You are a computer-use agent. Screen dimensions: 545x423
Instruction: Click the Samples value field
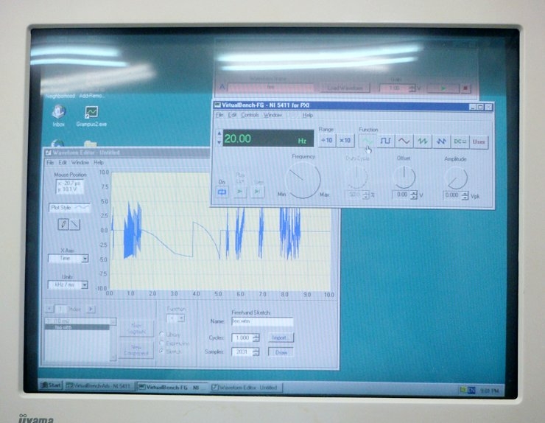(242, 352)
